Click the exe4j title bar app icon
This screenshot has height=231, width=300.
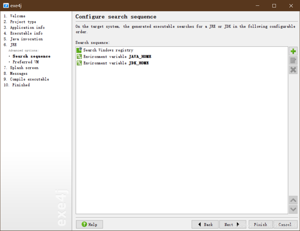pyautogui.click(x=6, y=5)
